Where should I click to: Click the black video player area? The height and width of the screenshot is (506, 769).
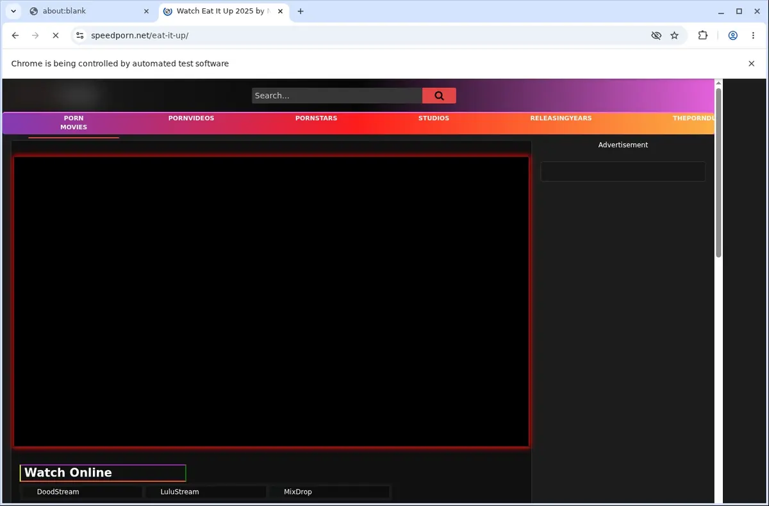point(272,301)
